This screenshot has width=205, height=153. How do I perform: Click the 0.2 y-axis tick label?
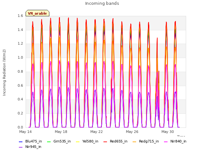pos(20,113)
